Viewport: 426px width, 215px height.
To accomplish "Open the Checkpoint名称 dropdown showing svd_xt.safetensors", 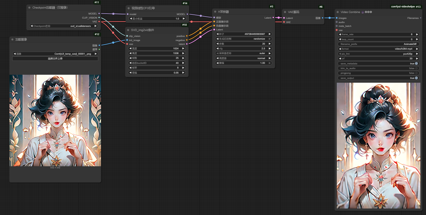I will [64, 26].
